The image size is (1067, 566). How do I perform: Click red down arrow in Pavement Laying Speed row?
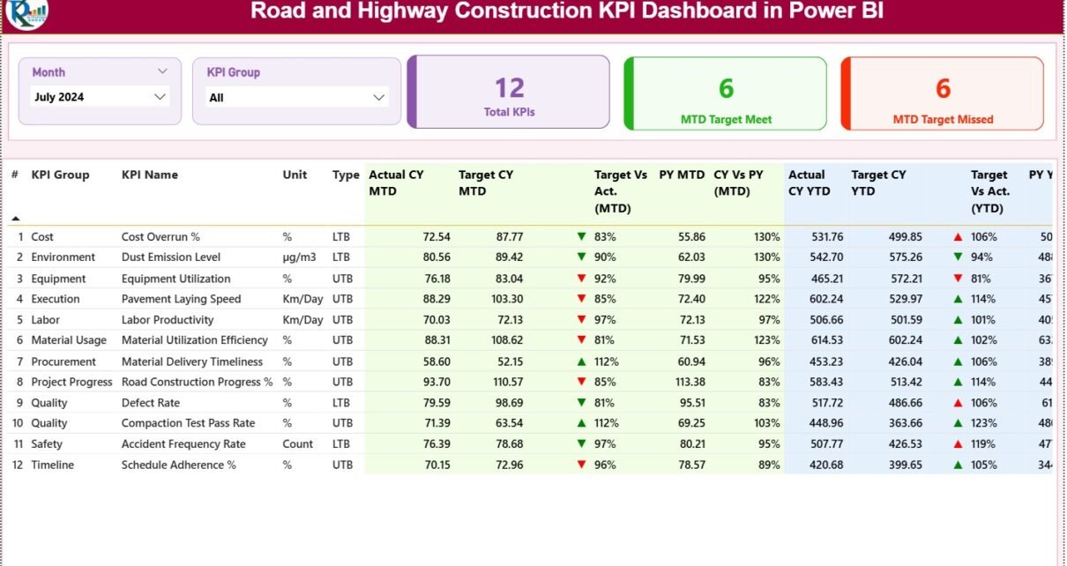coord(581,299)
